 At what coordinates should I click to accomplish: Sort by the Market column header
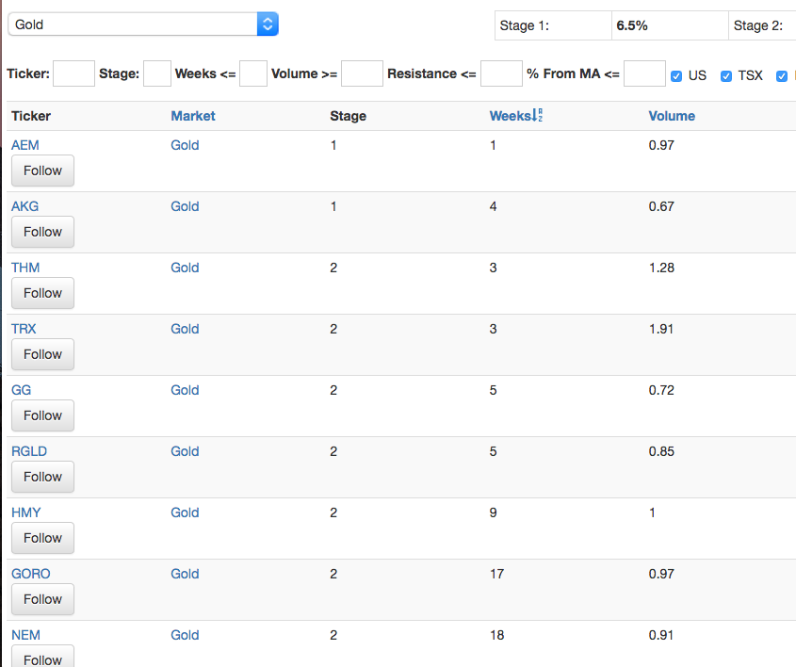pyautogui.click(x=193, y=116)
